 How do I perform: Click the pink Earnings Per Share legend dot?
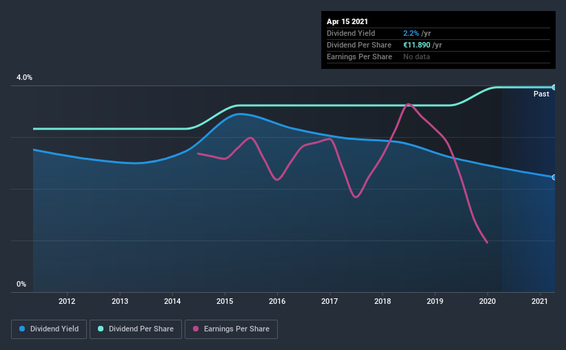tap(196, 329)
